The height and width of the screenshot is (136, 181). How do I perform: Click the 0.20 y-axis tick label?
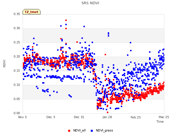(17, 57)
